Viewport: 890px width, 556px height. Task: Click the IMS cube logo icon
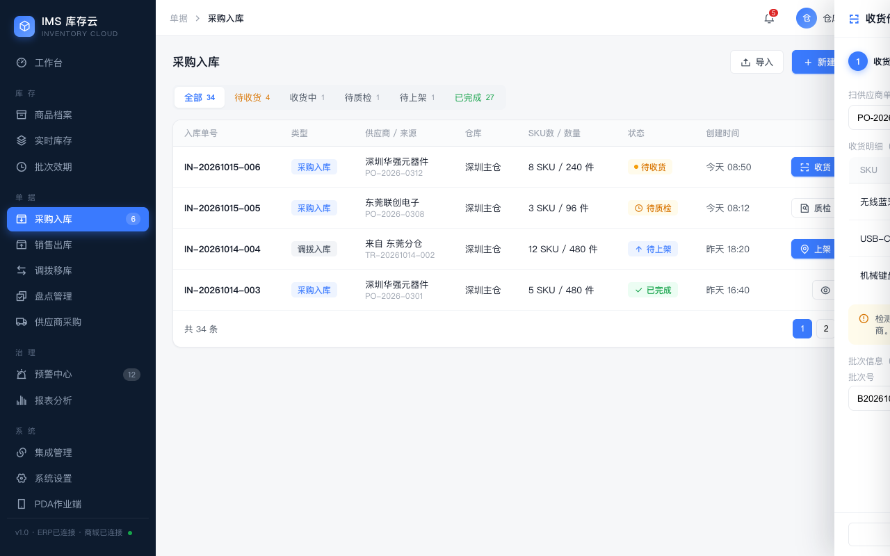tap(24, 26)
